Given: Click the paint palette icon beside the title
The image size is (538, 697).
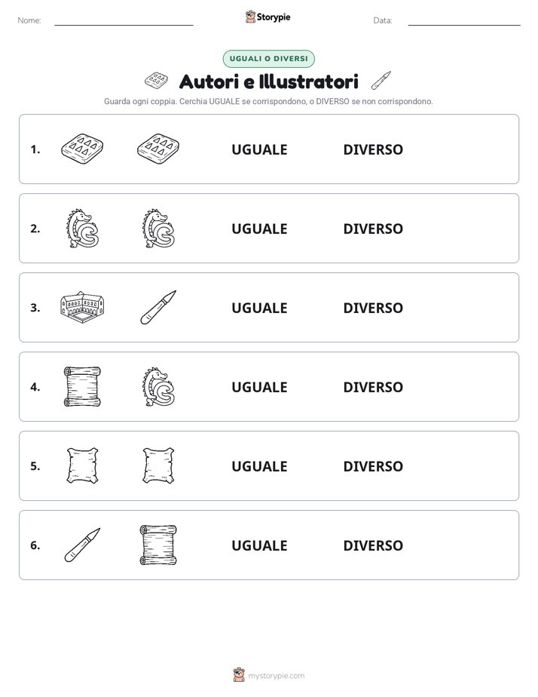Looking at the screenshot, I should [x=156, y=81].
